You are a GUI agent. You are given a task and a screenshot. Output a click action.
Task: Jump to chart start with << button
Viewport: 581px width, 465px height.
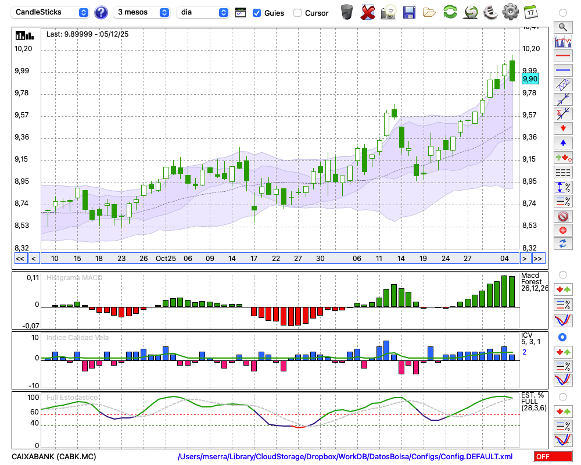(x=20, y=259)
